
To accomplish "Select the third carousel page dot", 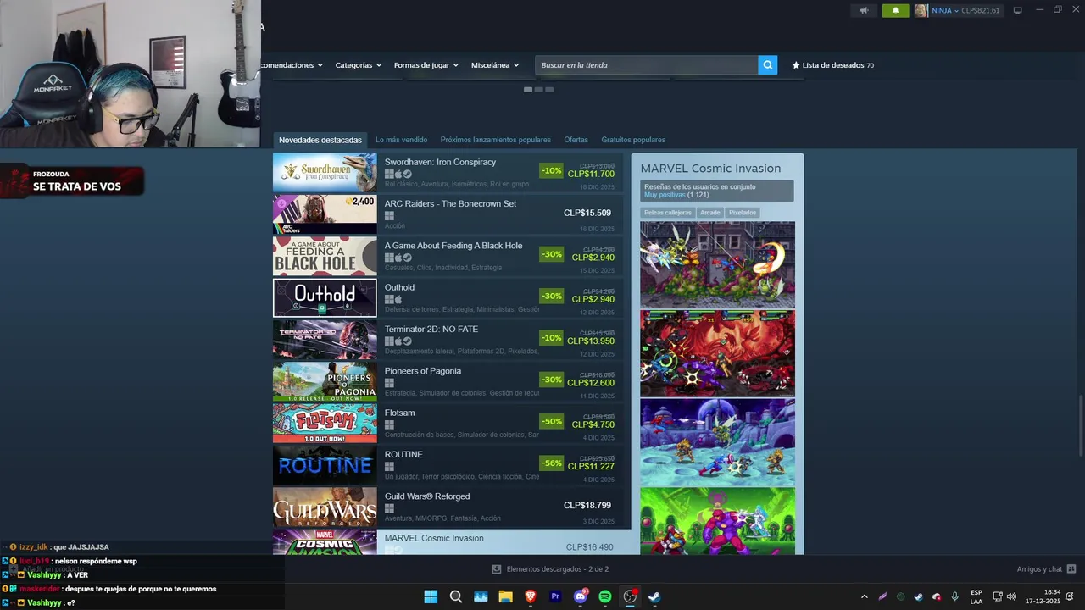I will (549, 89).
